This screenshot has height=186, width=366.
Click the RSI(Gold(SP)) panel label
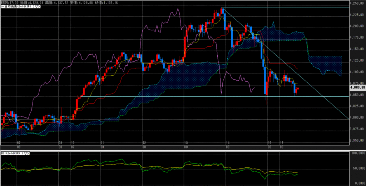tap(11, 153)
